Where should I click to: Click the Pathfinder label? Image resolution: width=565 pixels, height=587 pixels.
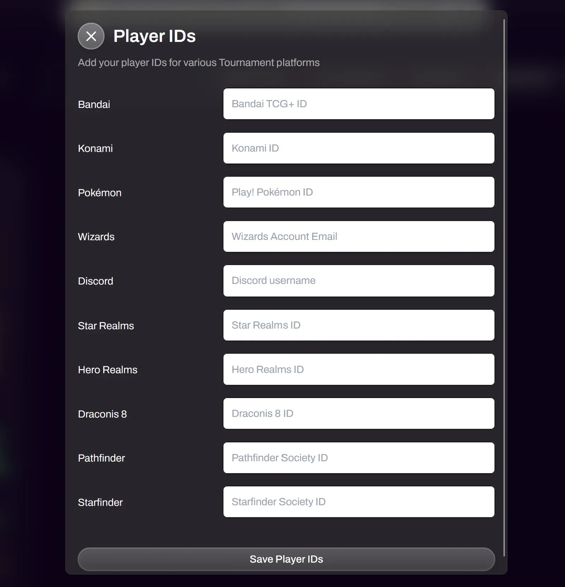coord(101,458)
